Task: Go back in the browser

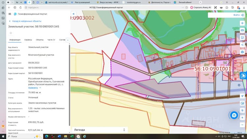Action: click(9, 7)
